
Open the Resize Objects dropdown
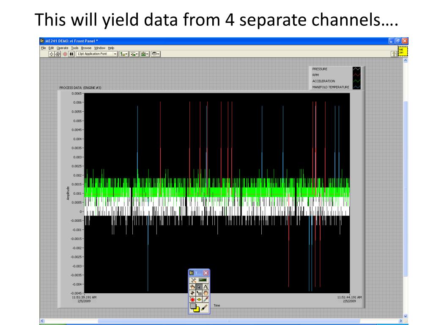pos(145,54)
